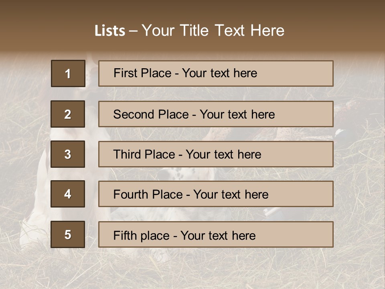
Task: Click the dash in the slide title
Action: tap(133, 31)
